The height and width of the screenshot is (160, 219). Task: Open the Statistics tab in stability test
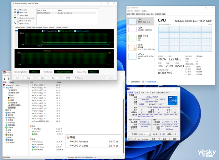pos(65,27)
